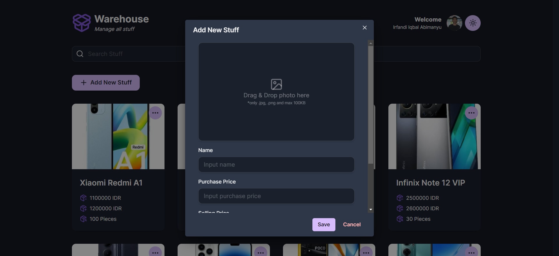559x256 pixels.
Task: Toggle the light/dark theme sun button
Action: coord(473,23)
